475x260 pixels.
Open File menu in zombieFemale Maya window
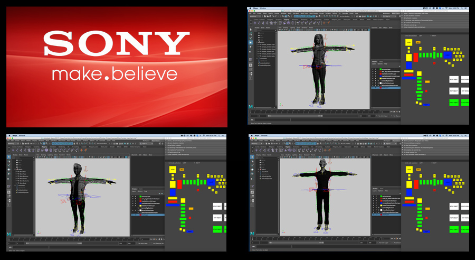[x=250, y=13]
